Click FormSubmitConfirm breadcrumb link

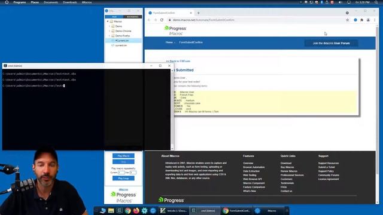[x=191, y=42]
